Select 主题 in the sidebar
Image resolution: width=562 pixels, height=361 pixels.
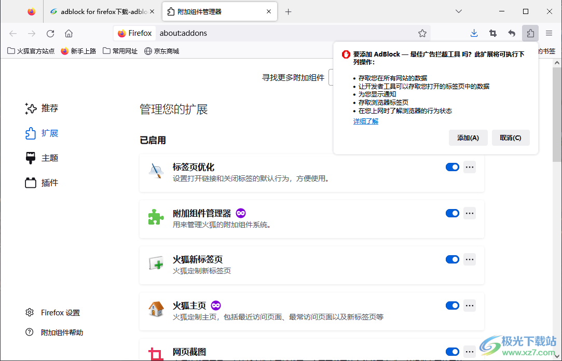[42, 158]
